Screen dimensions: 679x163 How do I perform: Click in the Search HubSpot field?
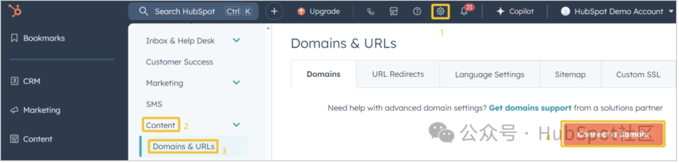pos(185,11)
